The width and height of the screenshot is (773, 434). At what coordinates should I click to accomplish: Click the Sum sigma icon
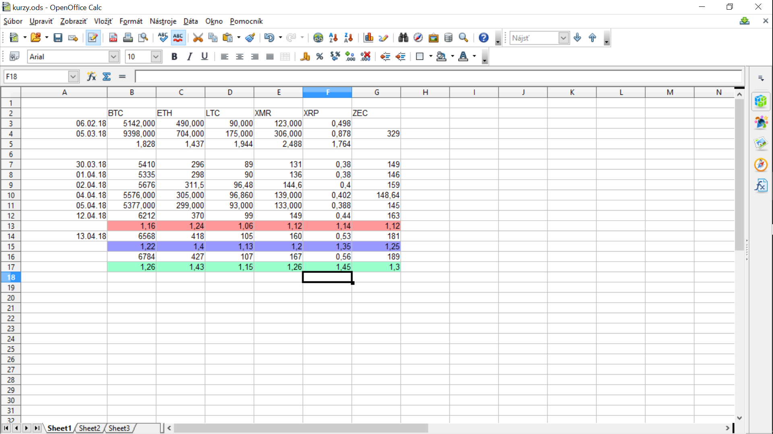[x=107, y=76]
